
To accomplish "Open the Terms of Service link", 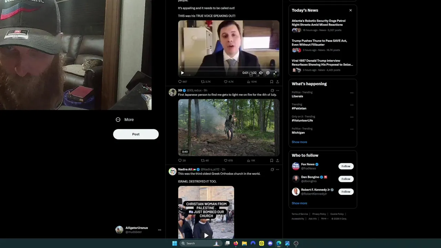I will click(300, 214).
